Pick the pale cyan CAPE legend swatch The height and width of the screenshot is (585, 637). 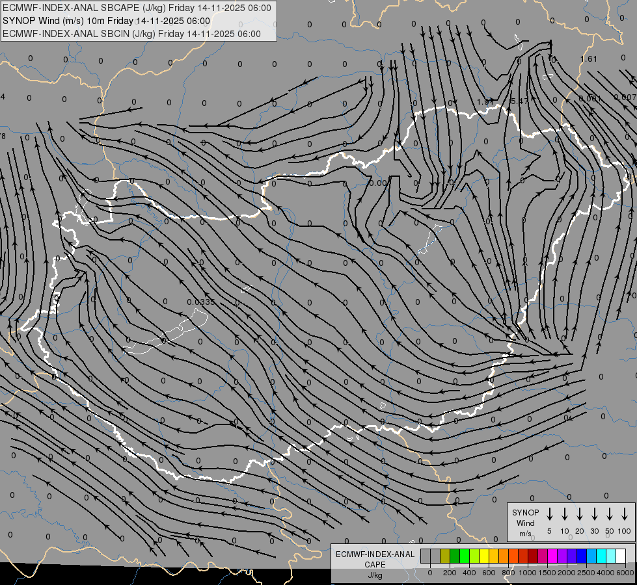(x=612, y=556)
